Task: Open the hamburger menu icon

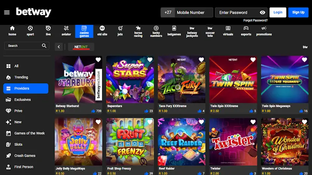Action: click(7, 12)
